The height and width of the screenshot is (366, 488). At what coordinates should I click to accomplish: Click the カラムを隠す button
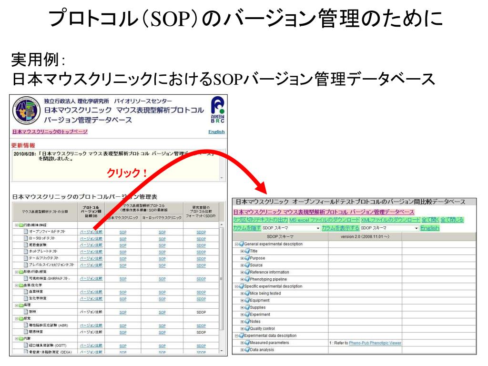(x=247, y=228)
